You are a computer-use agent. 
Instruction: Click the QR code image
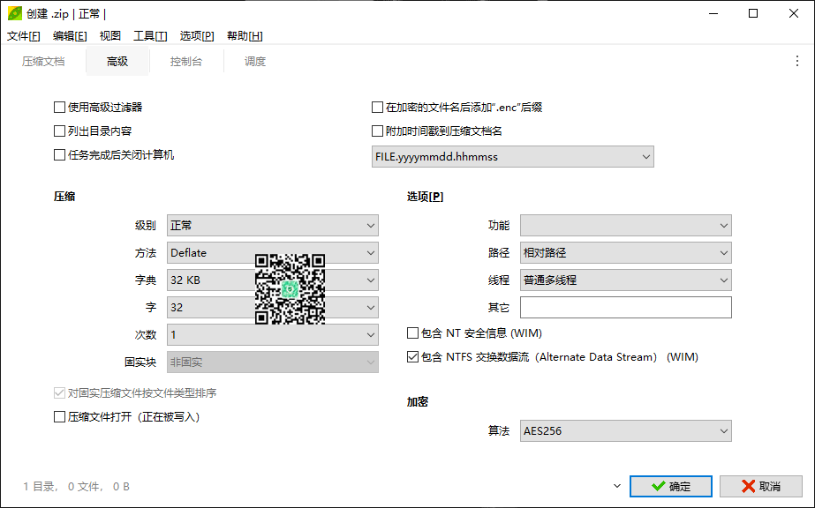click(291, 288)
